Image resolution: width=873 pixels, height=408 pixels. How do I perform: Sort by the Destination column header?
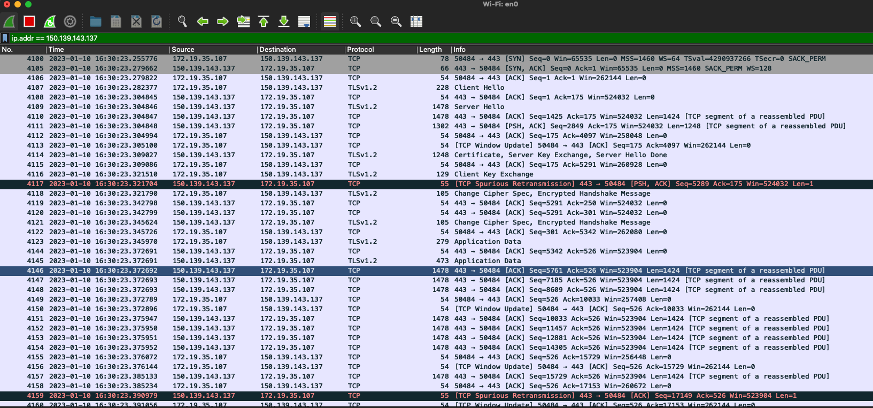pos(301,49)
